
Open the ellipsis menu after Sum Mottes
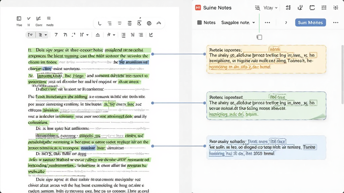336,22
